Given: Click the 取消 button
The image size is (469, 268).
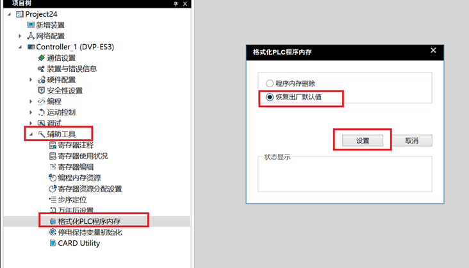Looking at the screenshot, I should click(412, 140).
